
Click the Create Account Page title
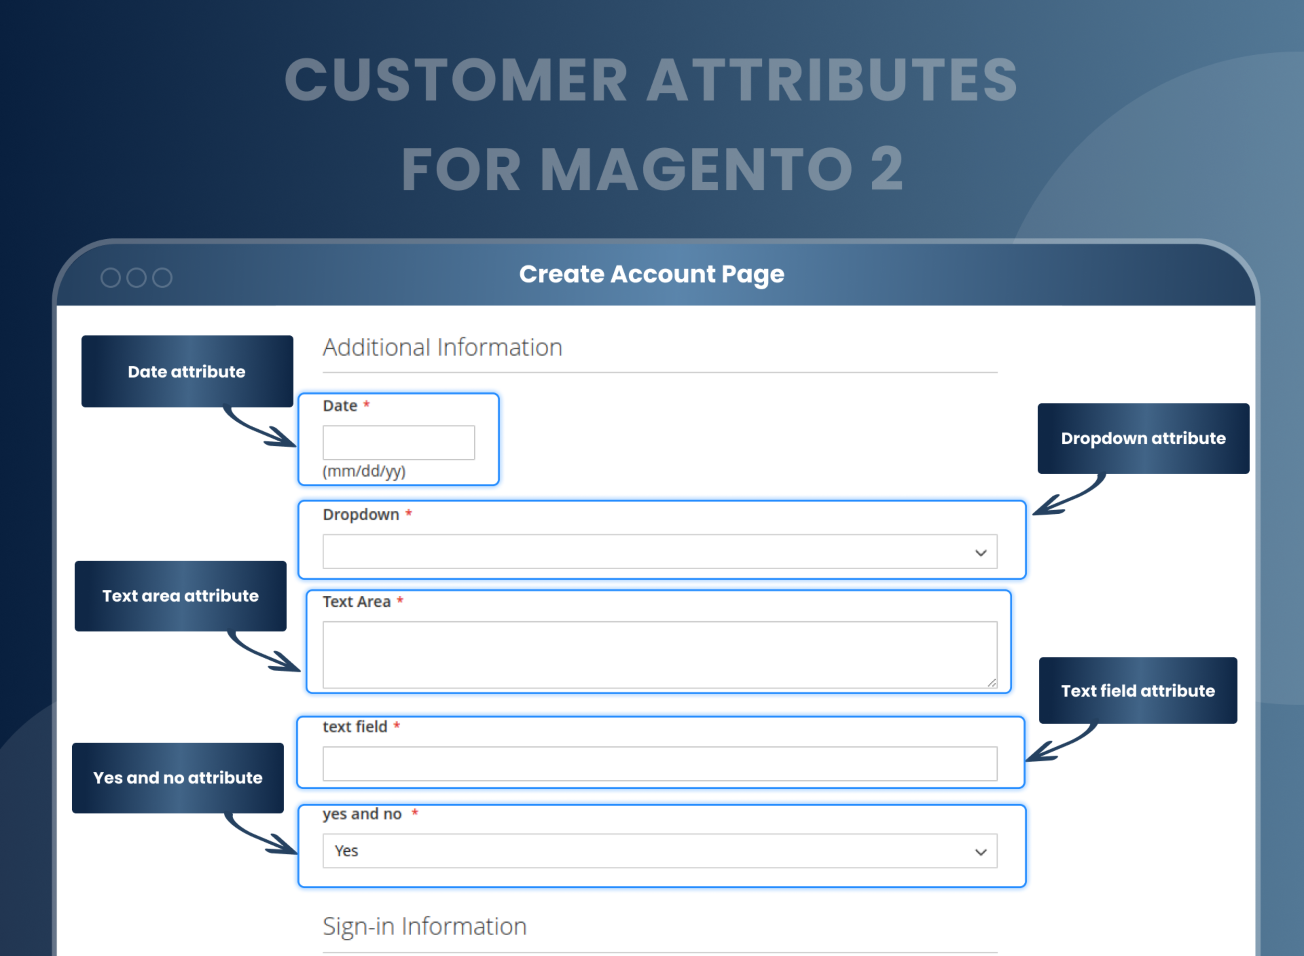[652, 274]
